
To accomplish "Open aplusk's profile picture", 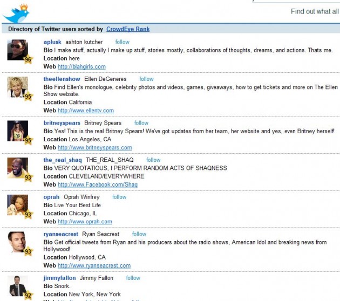I will 18,50.
